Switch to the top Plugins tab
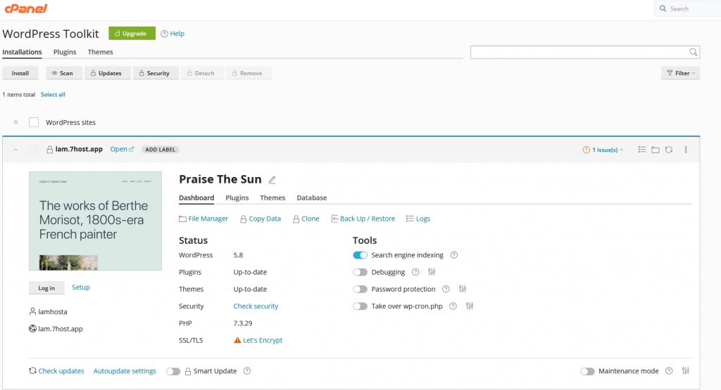 (65, 52)
